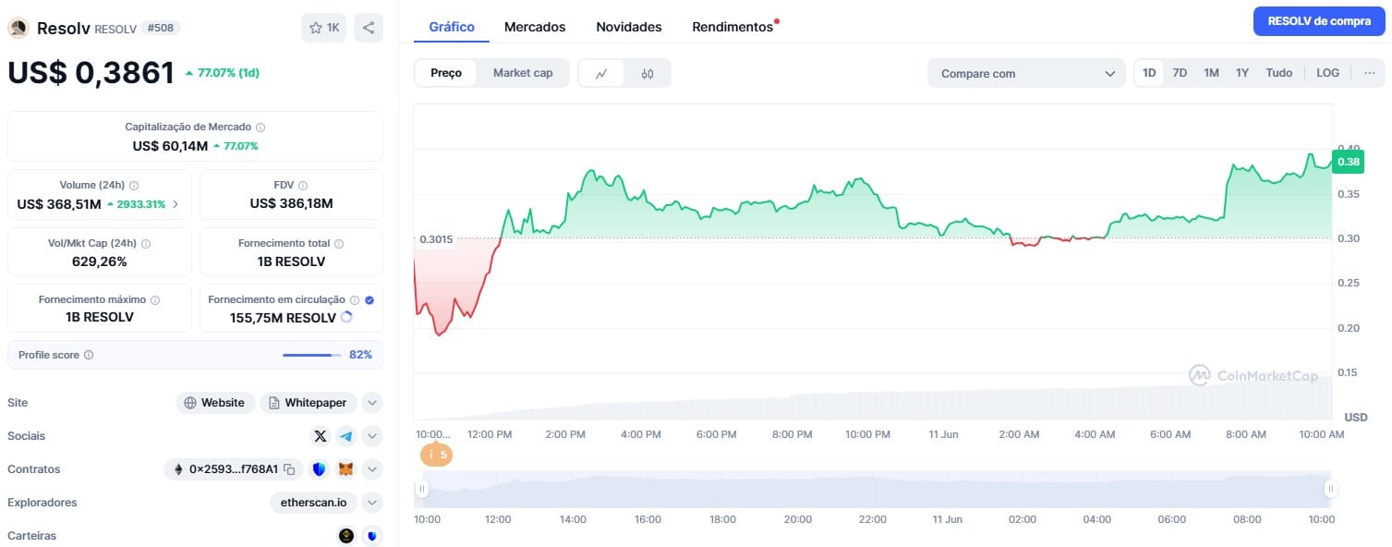Open the chart more options ellipsis
Viewport: 1392px width, 547px height.
point(1369,73)
